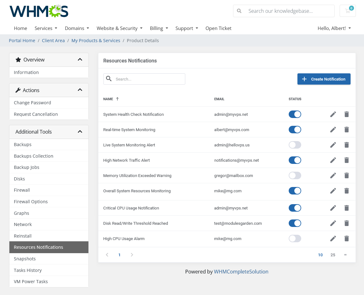The height and width of the screenshot is (295, 364).
Task: Enable the Live System Monitoring Alert toggle
Action: (295, 145)
